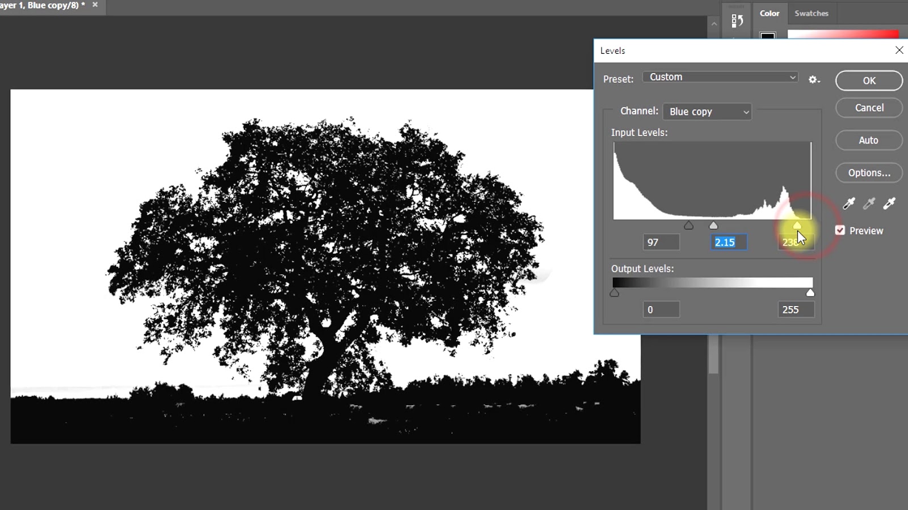Disable the Preview checkbox

click(x=840, y=230)
